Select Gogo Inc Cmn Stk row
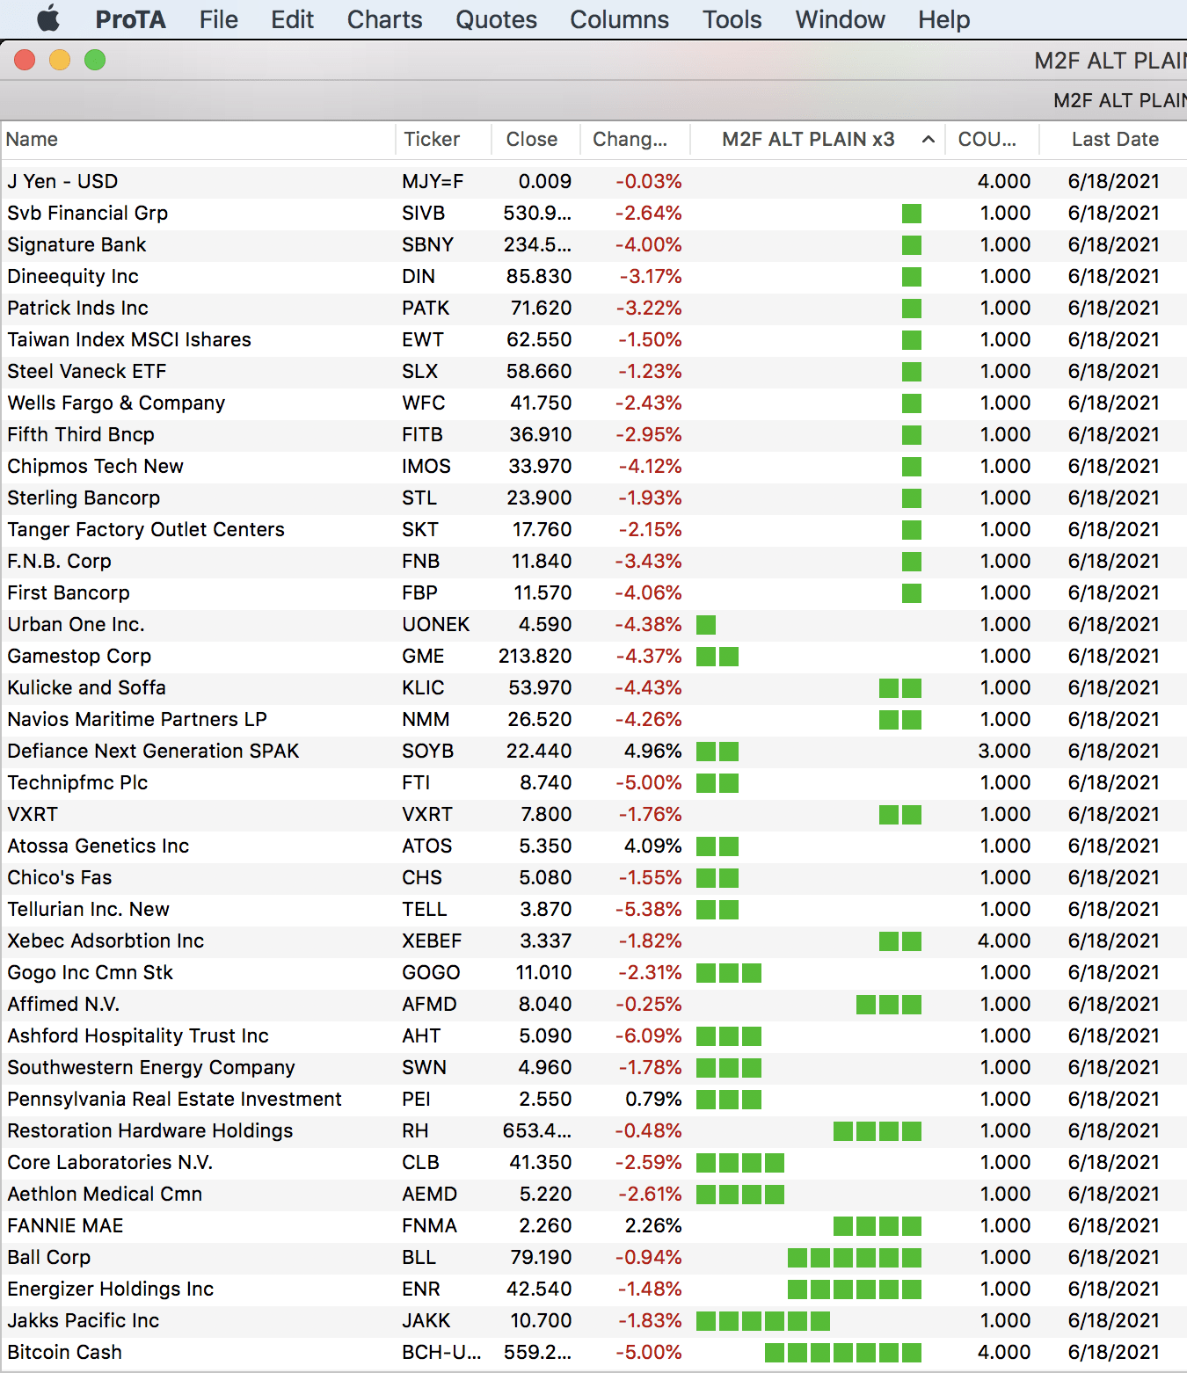 593,972
